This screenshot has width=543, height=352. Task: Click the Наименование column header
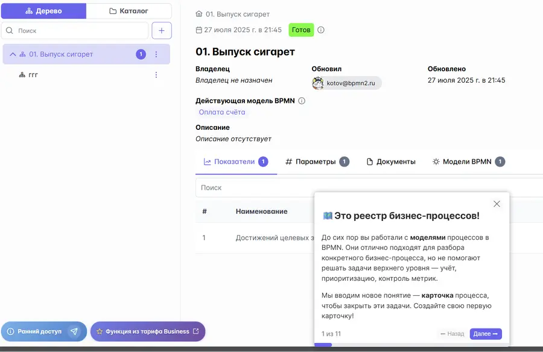coord(261,211)
